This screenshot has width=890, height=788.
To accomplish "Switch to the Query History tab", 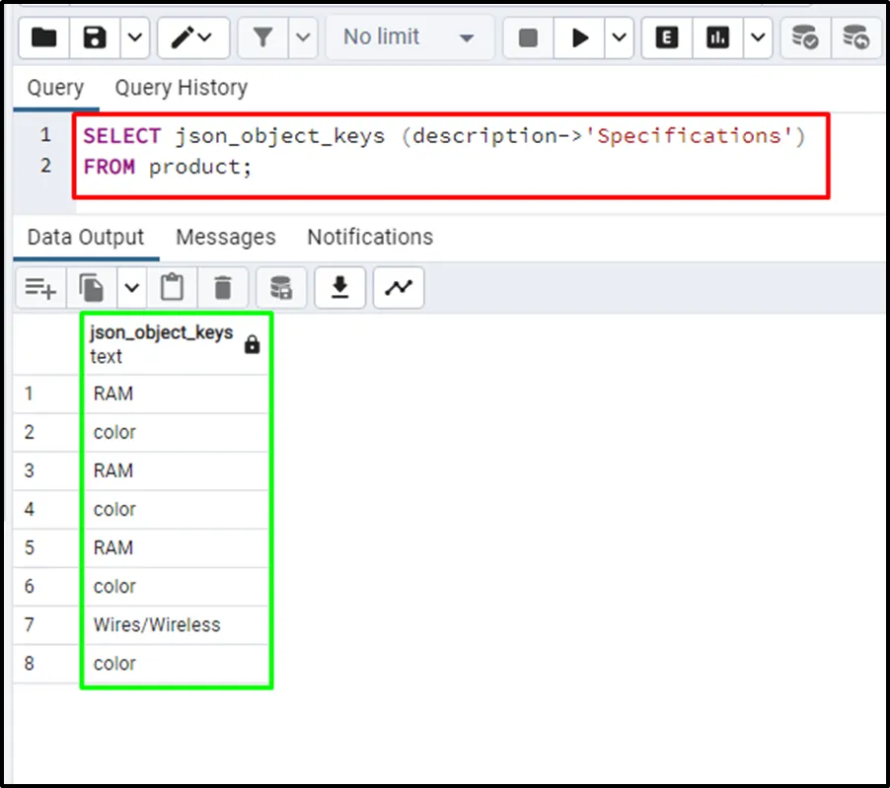I will (x=181, y=88).
